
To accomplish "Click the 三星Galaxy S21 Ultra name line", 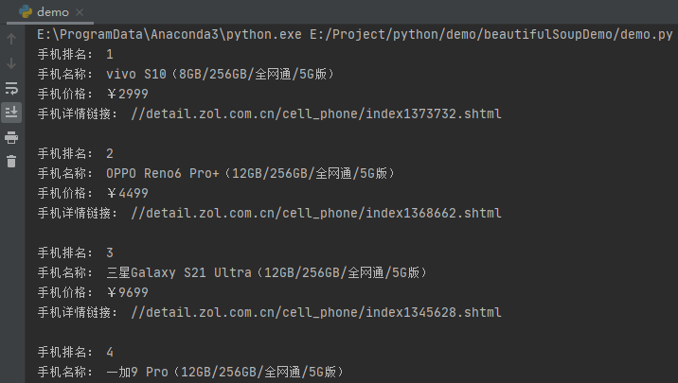I will click(269, 272).
